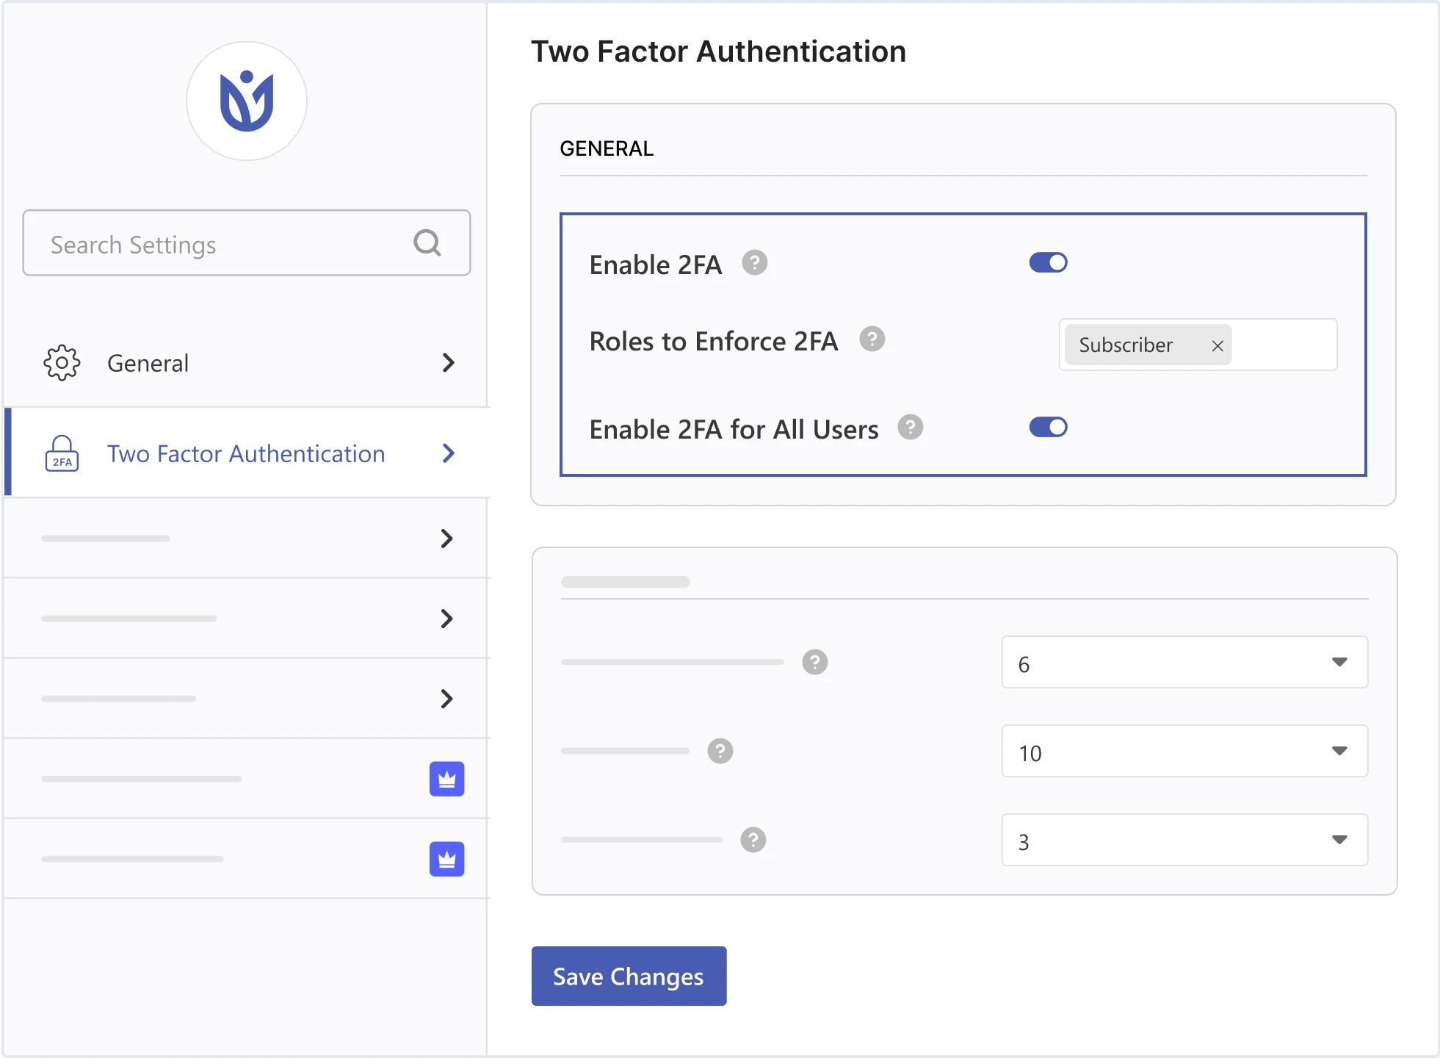Screen dimensions: 1440x1058
Task: Click the Save Changes button
Action: point(629,976)
